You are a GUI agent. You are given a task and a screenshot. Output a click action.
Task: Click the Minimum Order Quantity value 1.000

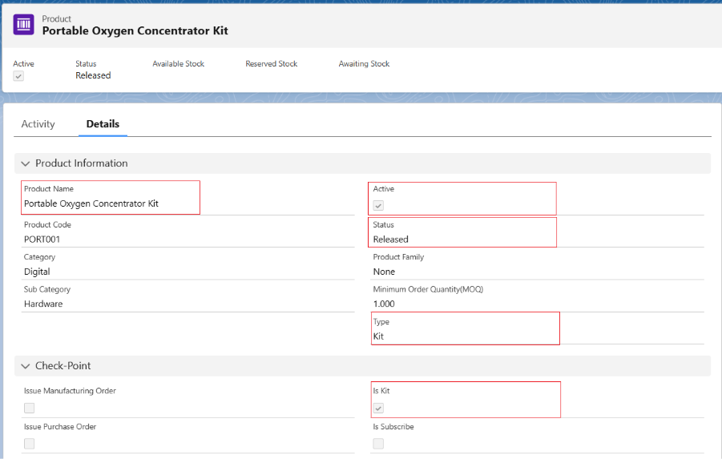point(385,304)
